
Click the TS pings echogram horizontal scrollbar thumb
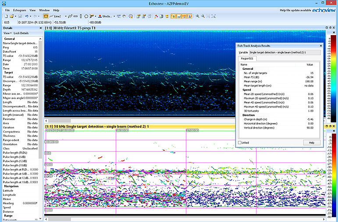coord(60,121)
